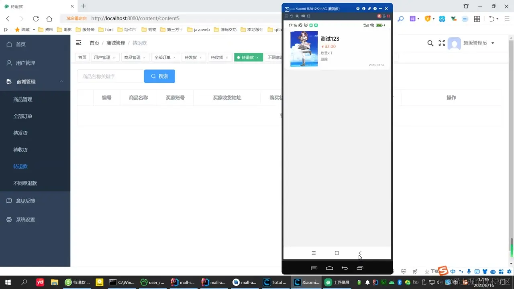Viewport: 514px width, 289px height.
Task: Click the browser search magnifier extension icon
Action: coord(400,19)
